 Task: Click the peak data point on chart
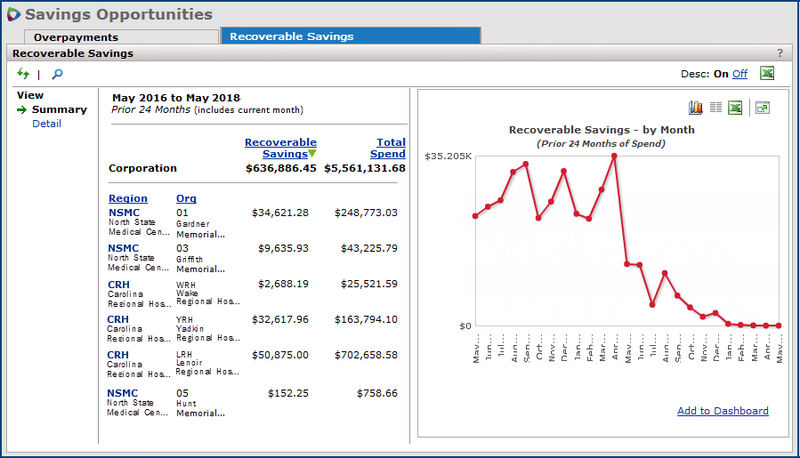[614, 157]
